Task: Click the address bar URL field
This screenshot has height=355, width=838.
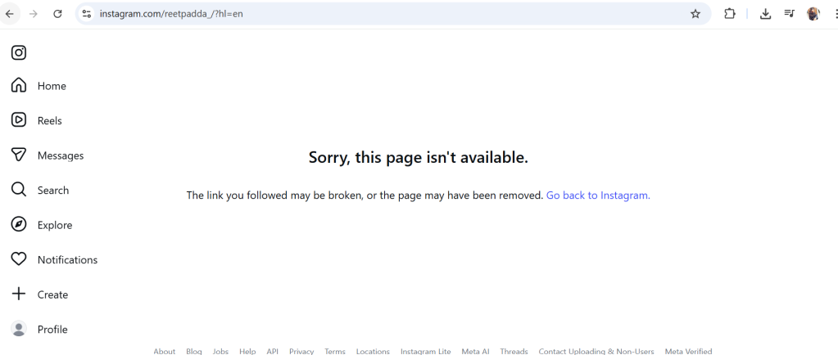Action: click(x=393, y=14)
